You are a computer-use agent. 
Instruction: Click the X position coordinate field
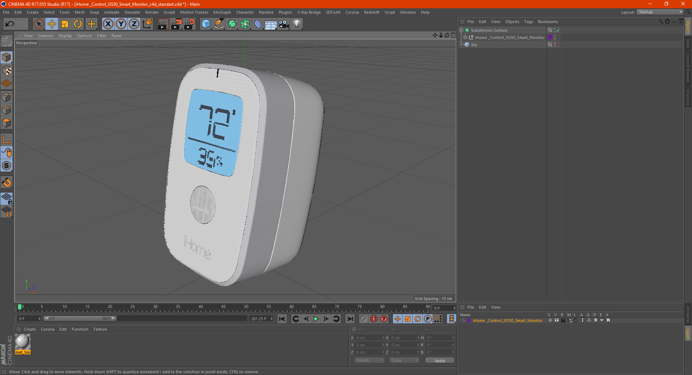(x=369, y=338)
